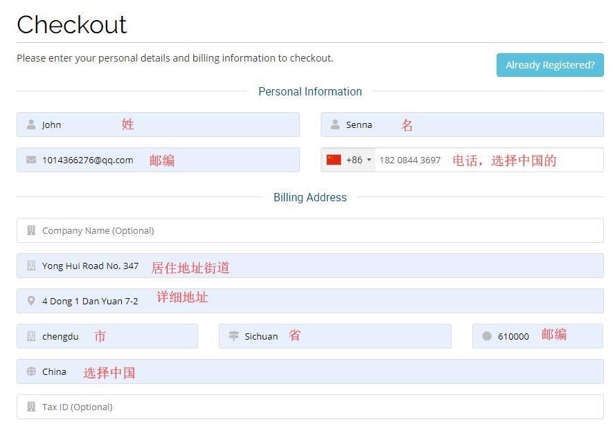Click the certificate icon beside 610000 postcode
This screenshot has width=613, height=433.
[487, 336]
